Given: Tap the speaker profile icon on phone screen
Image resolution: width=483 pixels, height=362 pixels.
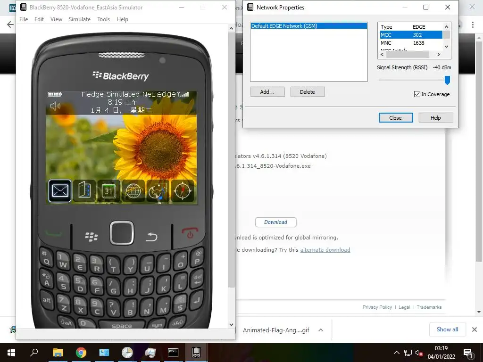Looking at the screenshot, I should coord(56,106).
